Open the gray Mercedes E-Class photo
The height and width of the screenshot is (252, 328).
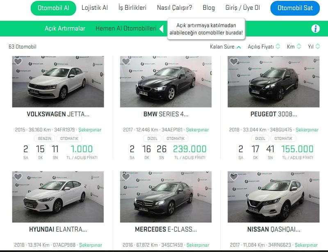point(166,197)
